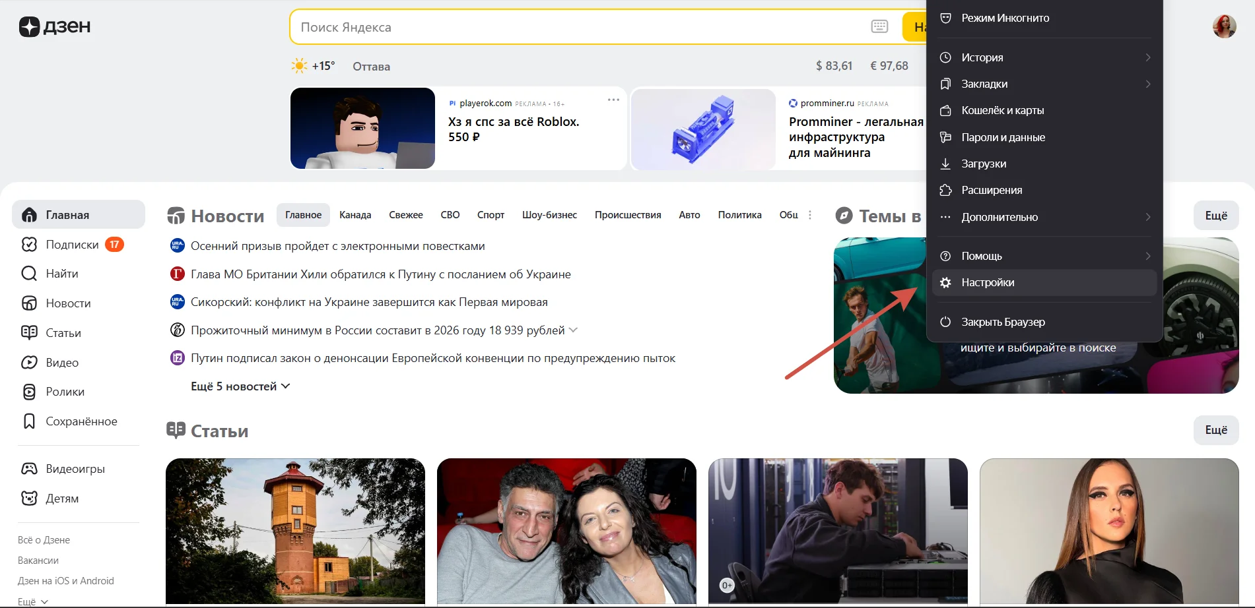Expand the История submenu arrow
The height and width of the screenshot is (608, 1255).
pos(1148,57)
